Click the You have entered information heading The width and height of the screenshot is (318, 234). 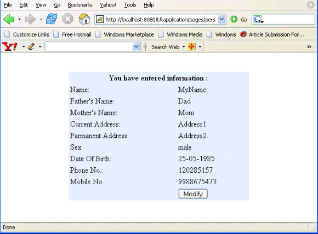coord(158,78)
